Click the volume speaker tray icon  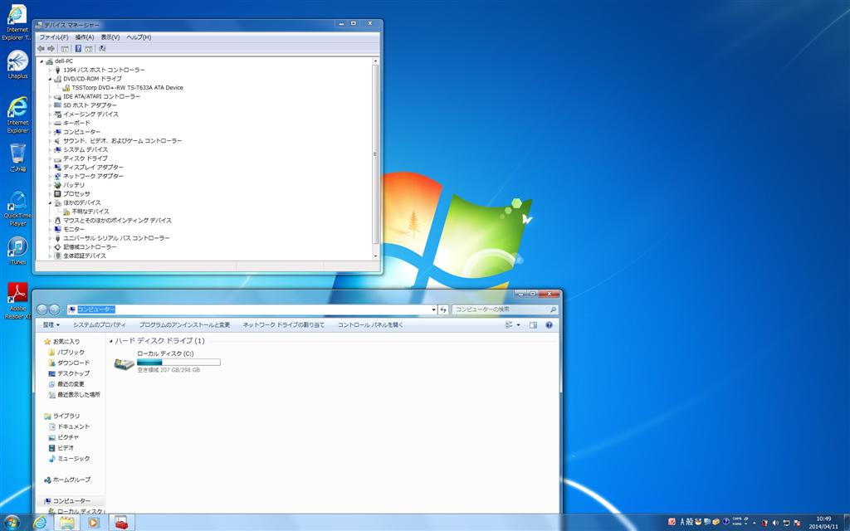click(x=775, y=523)
